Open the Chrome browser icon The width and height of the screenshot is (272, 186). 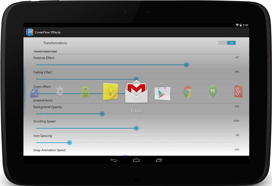(x=188, y=92)
